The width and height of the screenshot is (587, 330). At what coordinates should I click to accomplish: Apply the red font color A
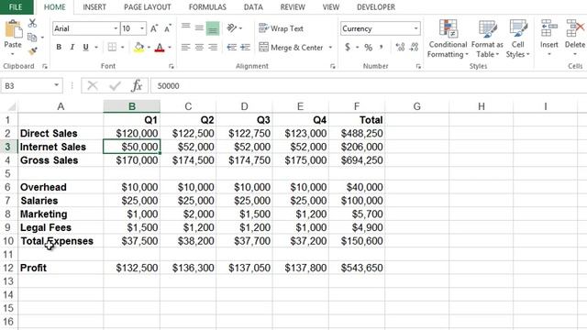tap(160, 48)
